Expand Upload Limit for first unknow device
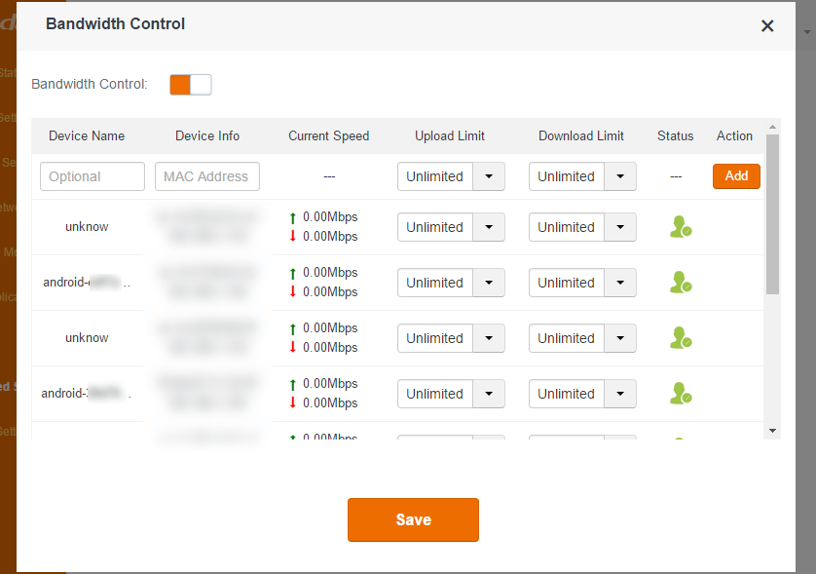 point(489,227)
